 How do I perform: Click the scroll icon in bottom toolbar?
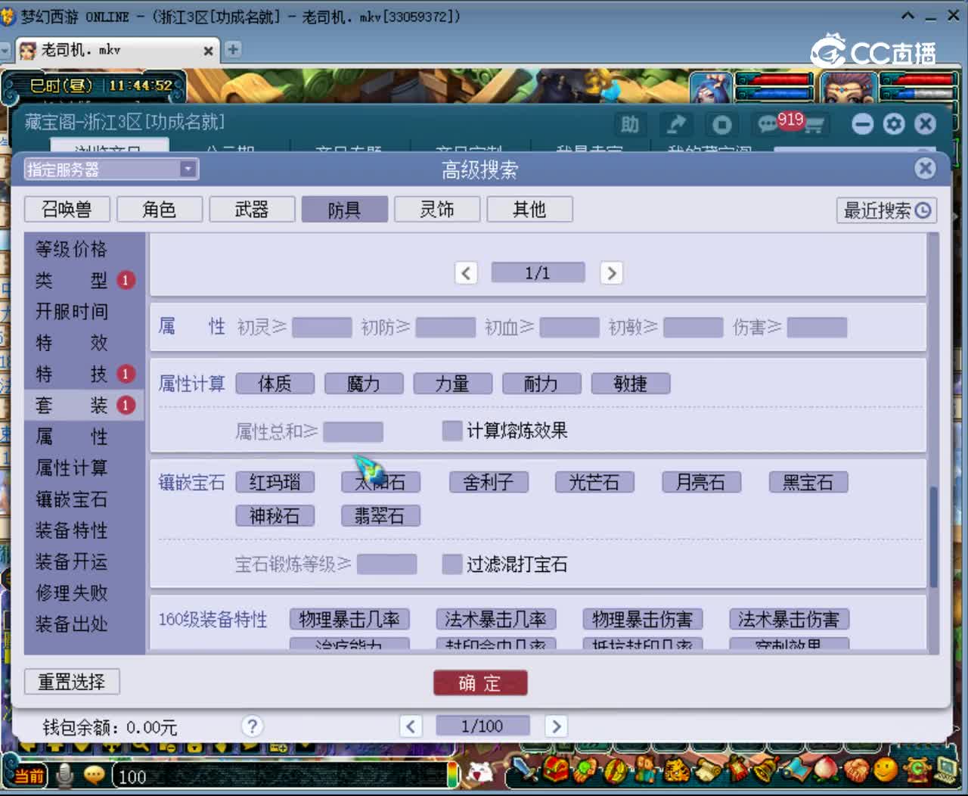[x=708, y=770]
